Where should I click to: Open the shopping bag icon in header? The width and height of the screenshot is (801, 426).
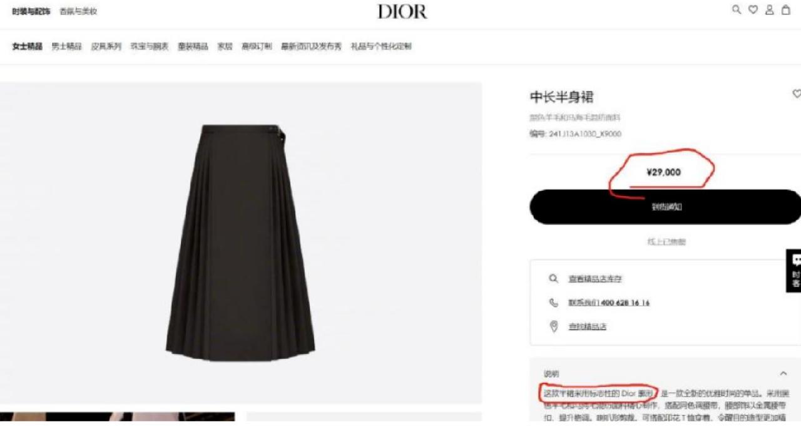pos(786,9)
